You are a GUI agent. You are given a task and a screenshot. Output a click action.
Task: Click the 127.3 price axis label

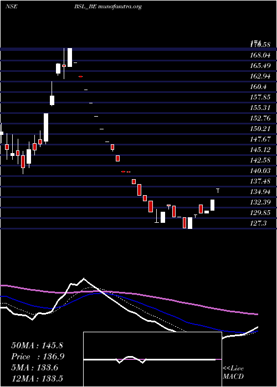point(258,223)
